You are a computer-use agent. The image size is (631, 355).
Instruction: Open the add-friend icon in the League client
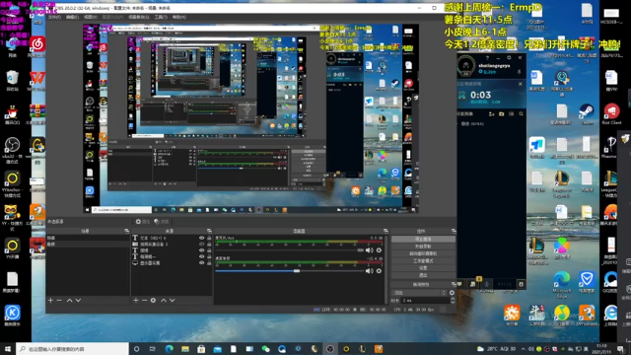(491, 114)
